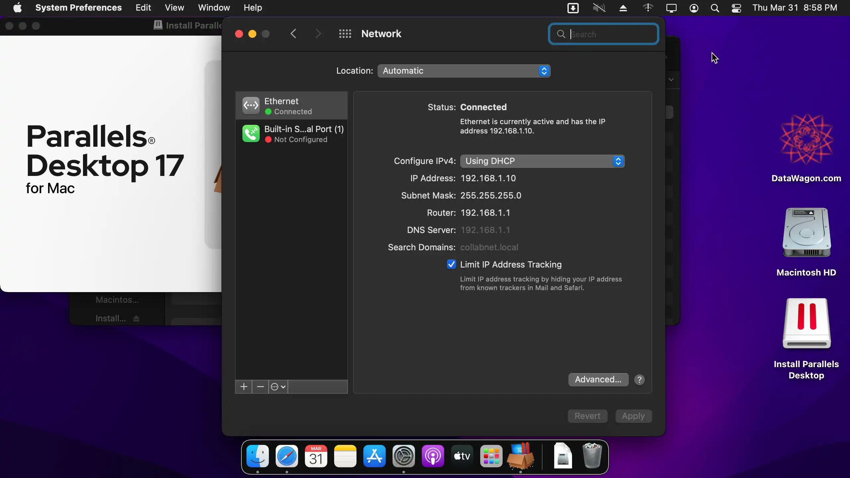Open System Preferences in the Dock
The image size is (850, 478).
pyautogui.click(x=403, y=456)
